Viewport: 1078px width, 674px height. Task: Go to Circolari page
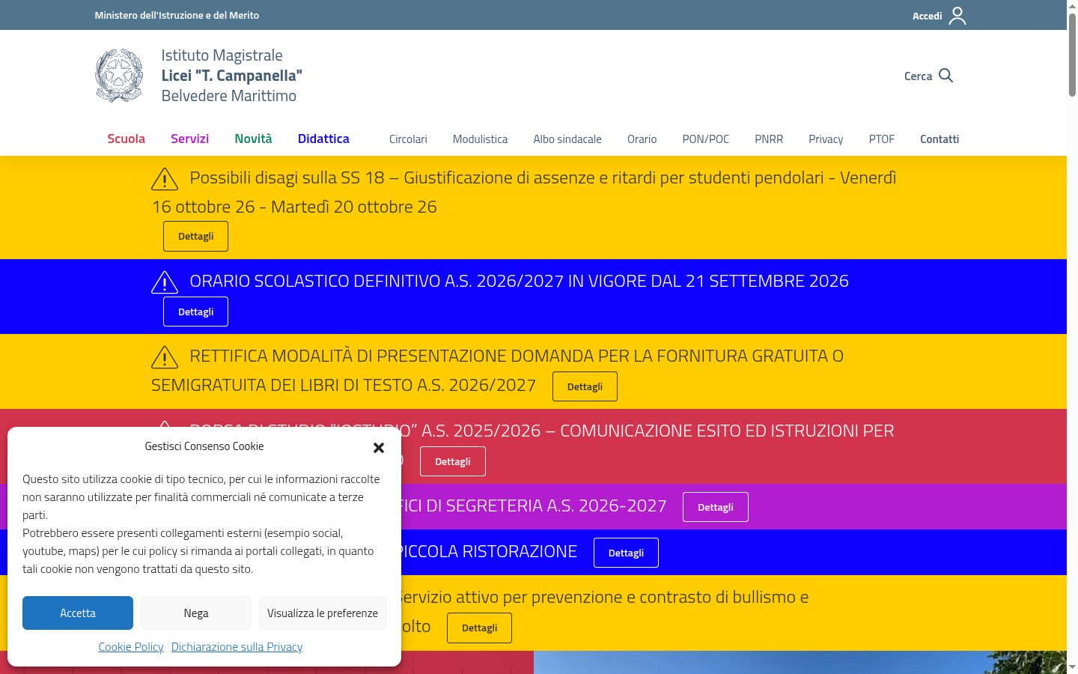point(408,139)
